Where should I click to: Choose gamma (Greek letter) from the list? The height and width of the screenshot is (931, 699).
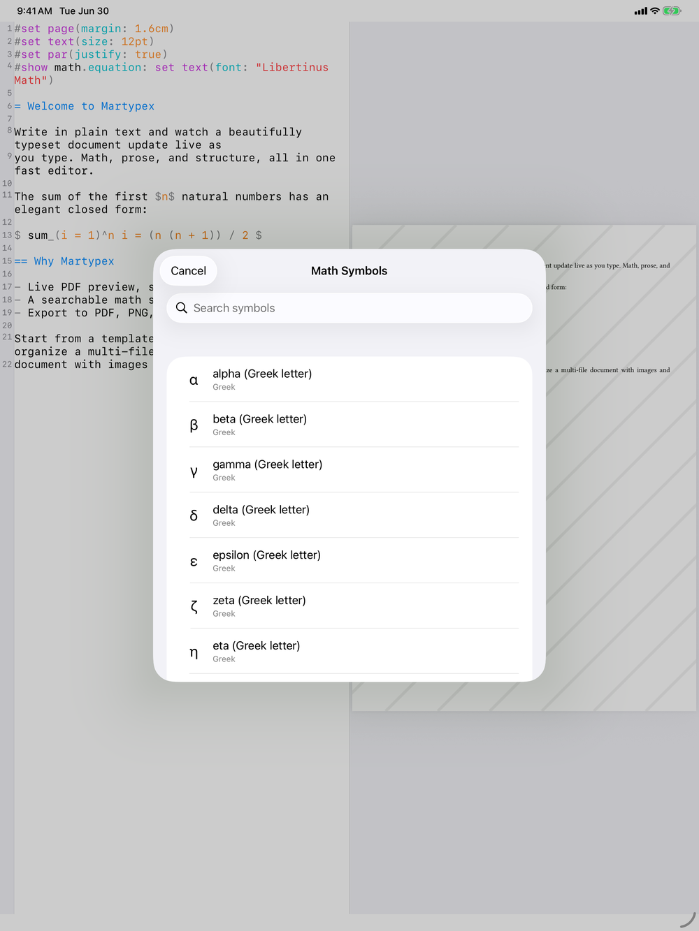tap(349, 470)
